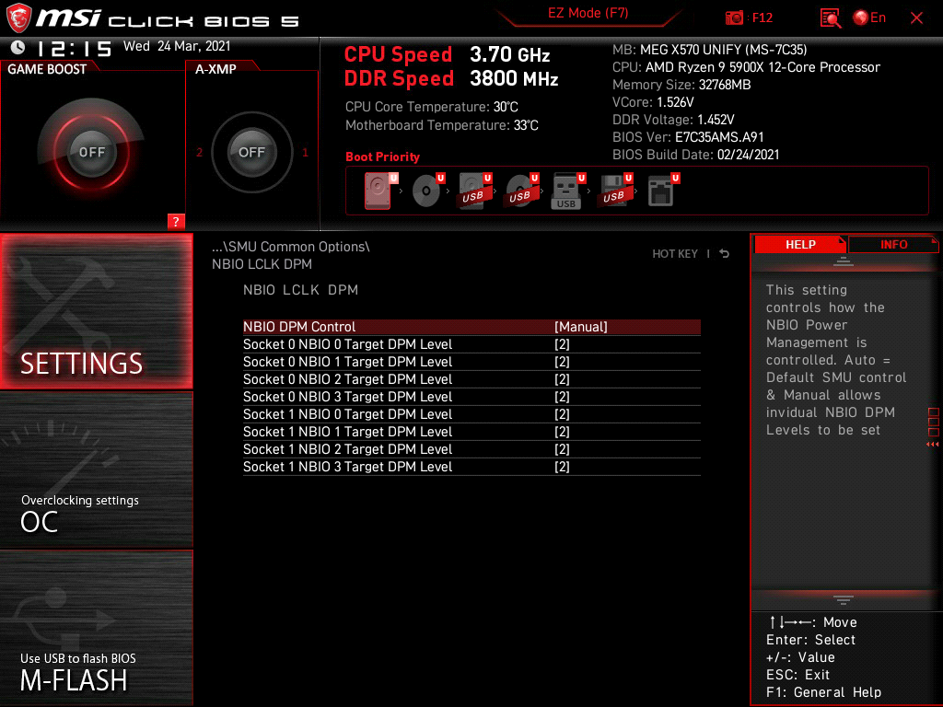Click the Memory Size 32768MB text
Viewport: 943px width, 707px height.
pyautogui.click(x=681, y=85)
